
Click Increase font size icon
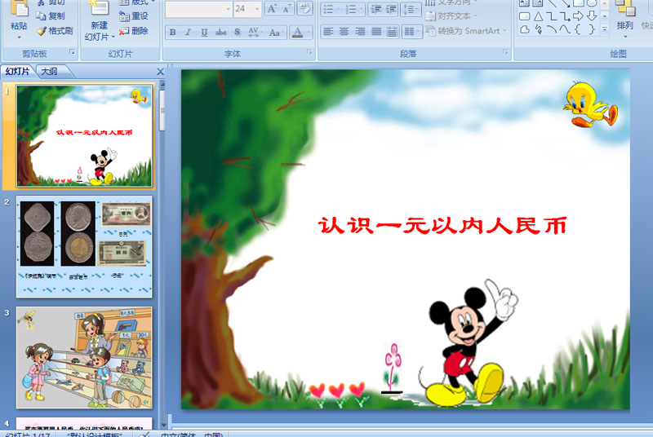point(272,9)
